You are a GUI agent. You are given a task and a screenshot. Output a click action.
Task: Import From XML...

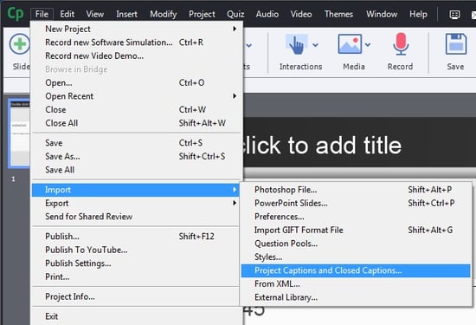pyautogui.click(x=356, y=284)
